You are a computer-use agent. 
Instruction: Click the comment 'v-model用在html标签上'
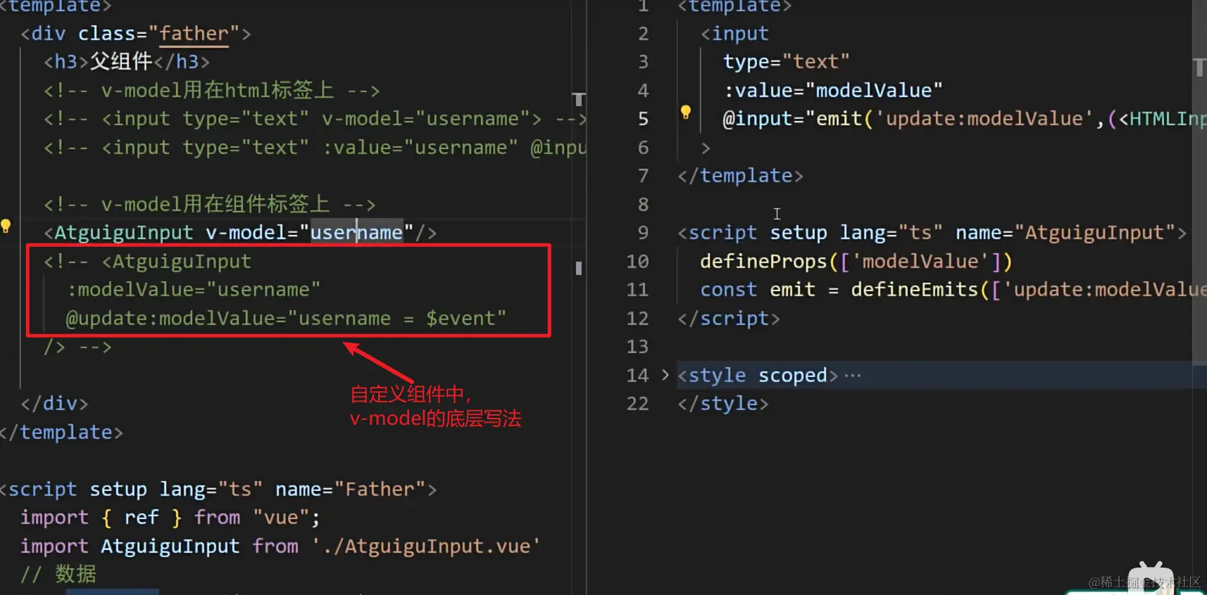pos(211,91)
